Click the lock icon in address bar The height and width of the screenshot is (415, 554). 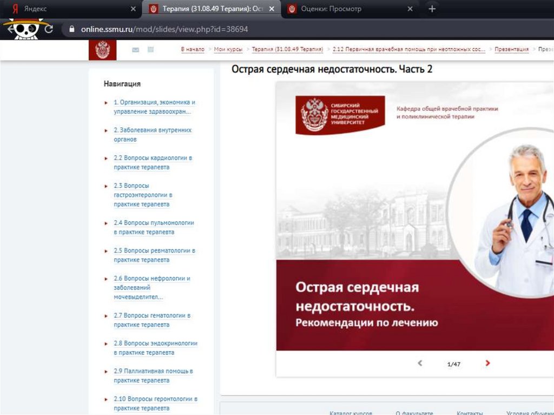pos(72,29)
